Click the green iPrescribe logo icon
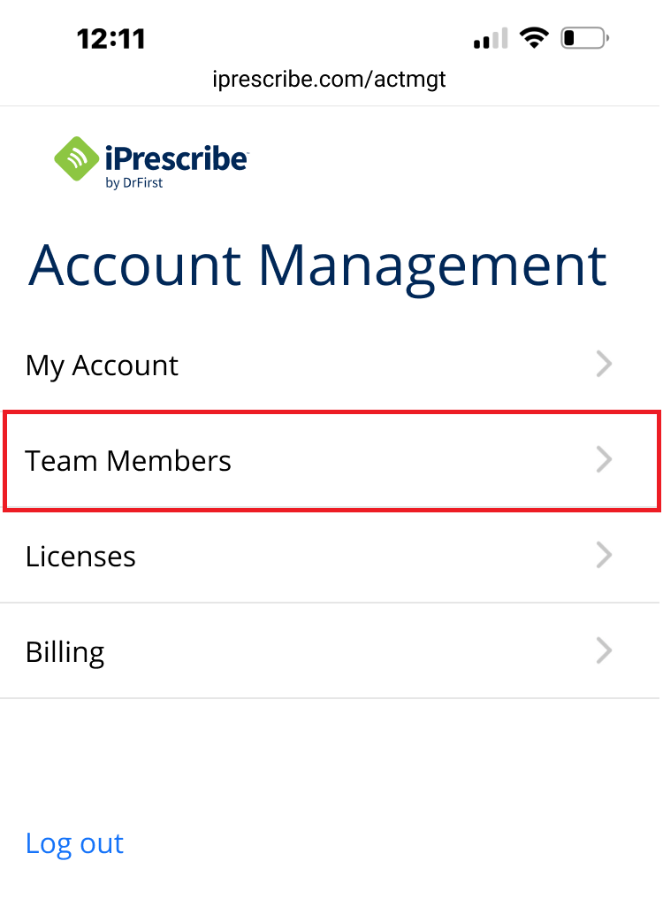This screenshot has width=663, height=915. tap(78, 160)
